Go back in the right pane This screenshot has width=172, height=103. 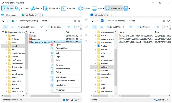(93, 21)
